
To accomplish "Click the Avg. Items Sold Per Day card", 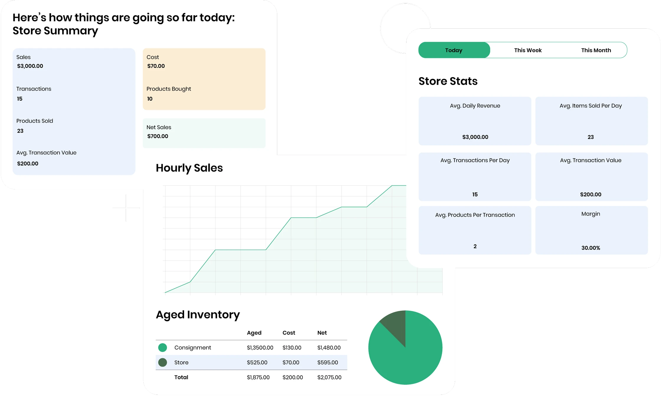I will tap(591, 121).
